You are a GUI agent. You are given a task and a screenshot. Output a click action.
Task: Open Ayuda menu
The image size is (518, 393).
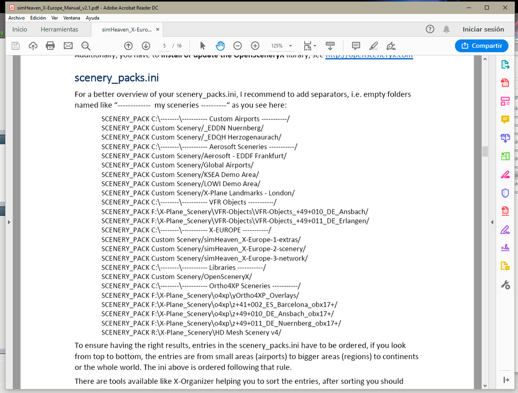[x=92, y=18]
